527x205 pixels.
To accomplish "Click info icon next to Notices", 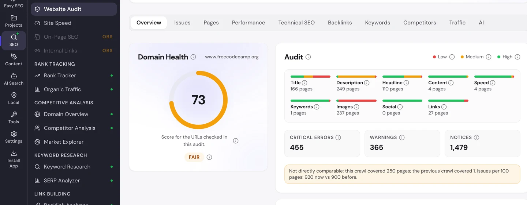I will coord(476,138).
